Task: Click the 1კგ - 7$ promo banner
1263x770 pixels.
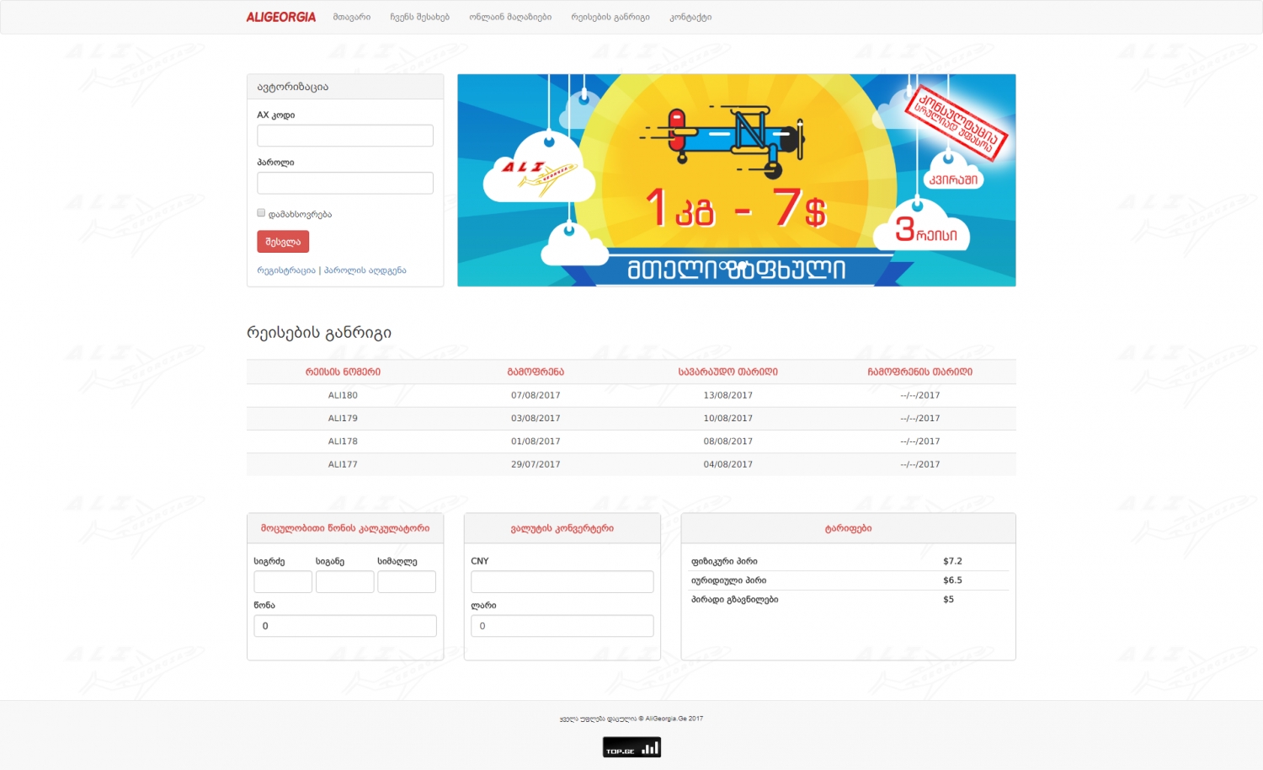Action: [x=737, y=180]
